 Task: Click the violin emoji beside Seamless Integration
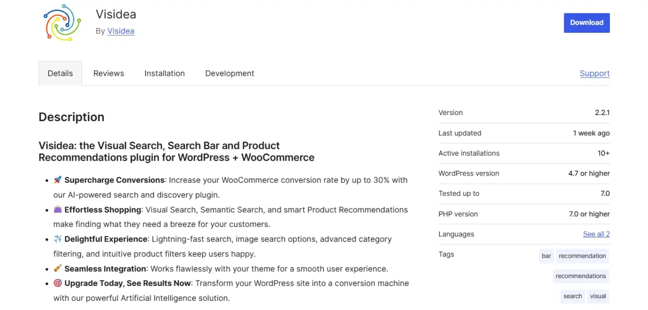click(x=58, y=269)
